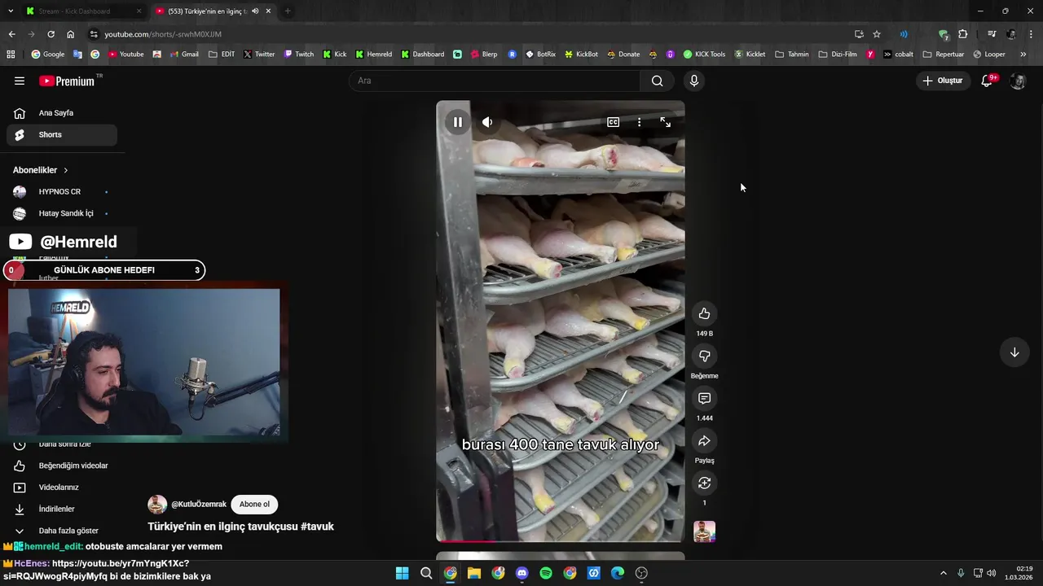This screenshot has height=586, width=1043.
Task: Click the Paylaş share icon
Action: pyautogui.click(x=704, y=440)
